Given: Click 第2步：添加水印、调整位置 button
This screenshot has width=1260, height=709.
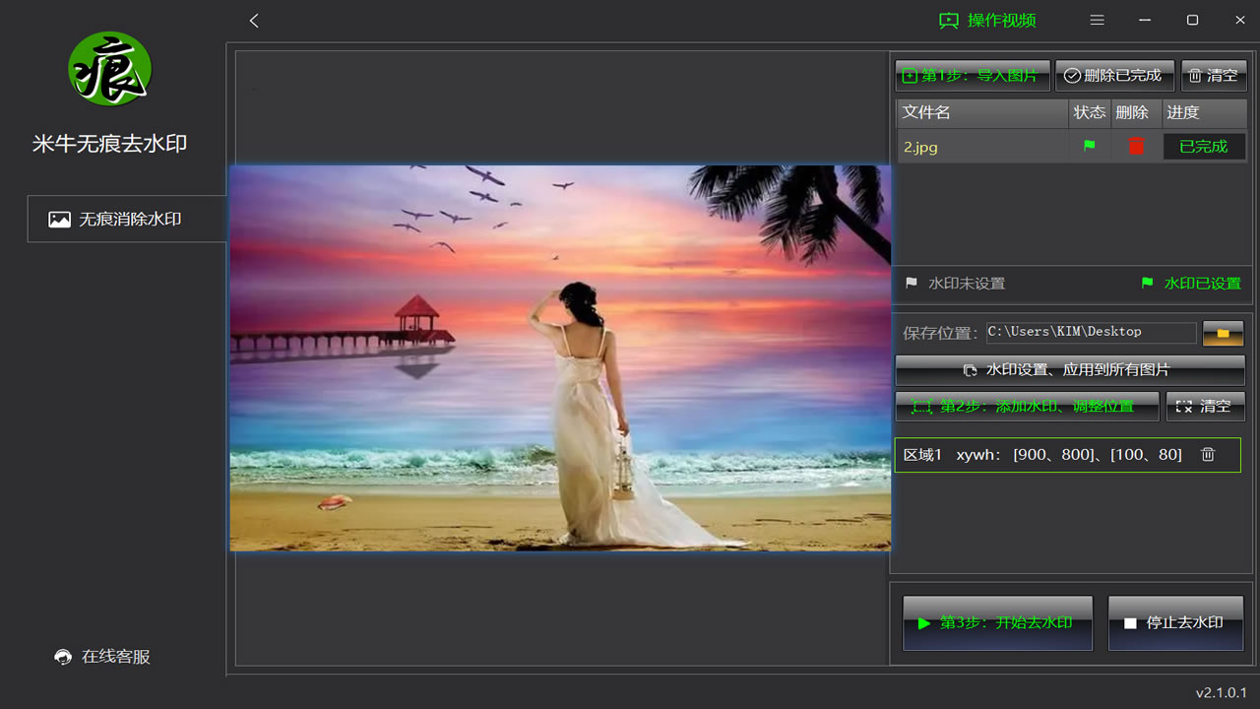Looking at the screenshot, I should [x=1026, y=406].
